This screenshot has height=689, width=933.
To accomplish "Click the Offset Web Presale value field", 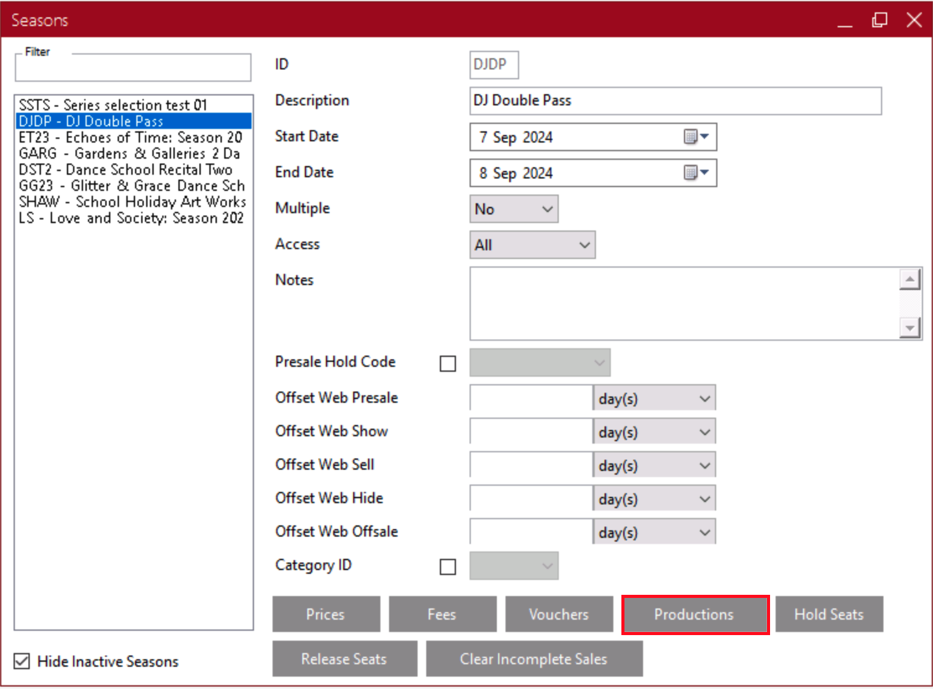I will [531, 398].
